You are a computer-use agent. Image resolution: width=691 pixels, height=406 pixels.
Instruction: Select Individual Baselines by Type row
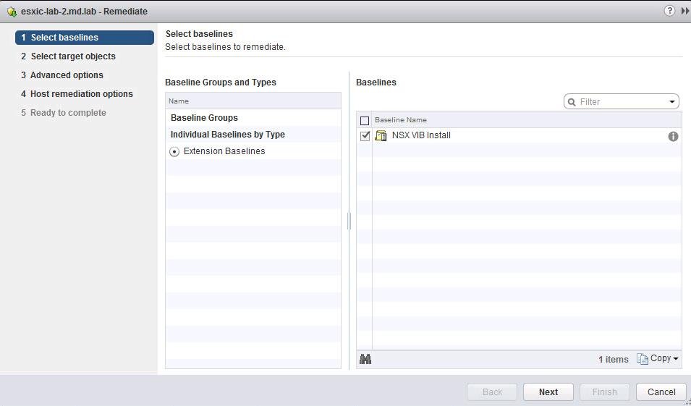(253, 135)
